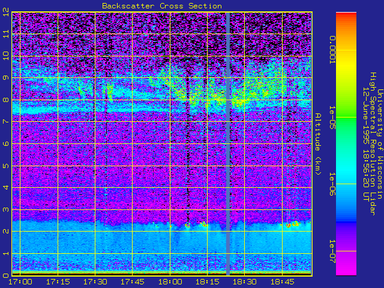Screen dimensions: 384x288
Task: Click the 1e-07 colorbar label
Action: click(332, 251)
